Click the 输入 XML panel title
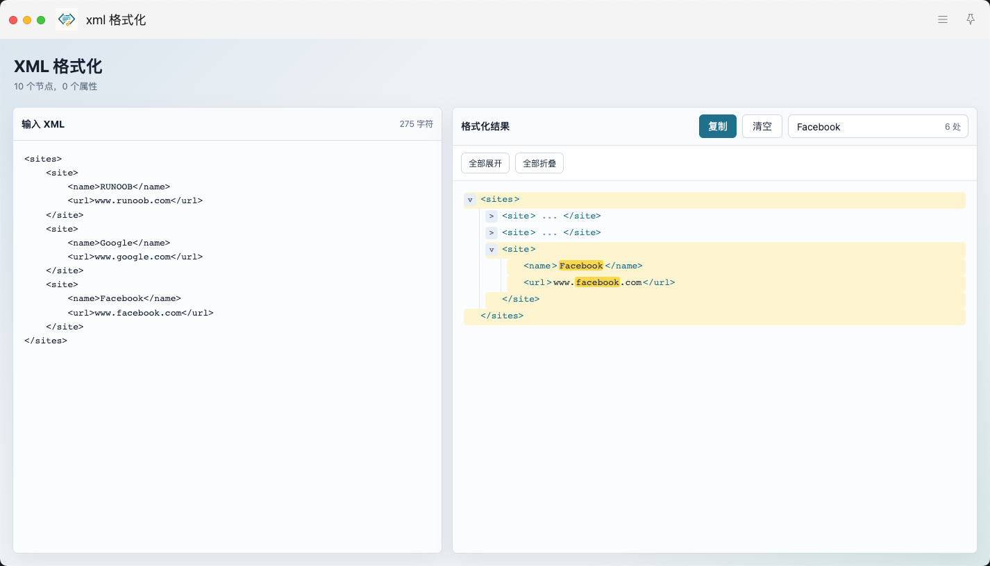 pos(43,124)
